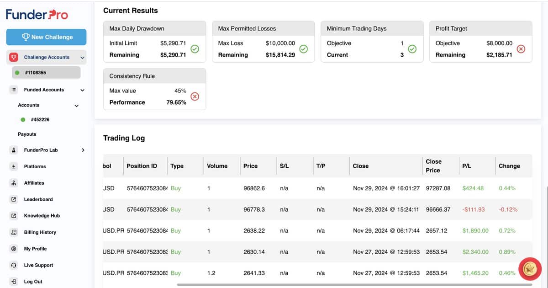Collapse the Challenge Accounts section chevron
The width and height of the screenshot is (548, 288).
coord(82,58)
